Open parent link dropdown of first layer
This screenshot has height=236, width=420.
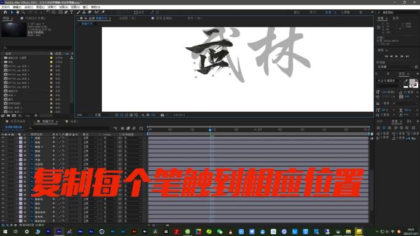tap(133, 138)
